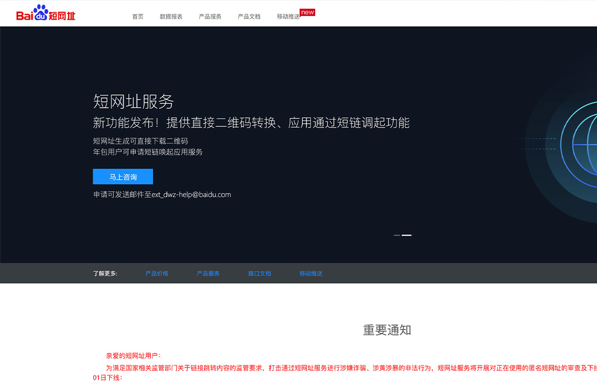Screen dimensions: 597x384
Task: Open the 接口文档 link
Action: (x=259, y=273)
